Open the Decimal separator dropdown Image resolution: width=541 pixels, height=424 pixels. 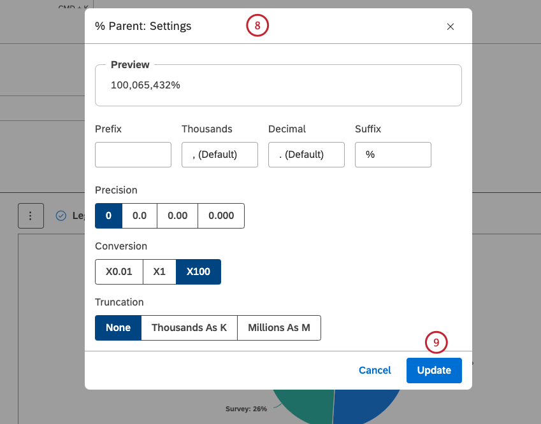(306, 155)
